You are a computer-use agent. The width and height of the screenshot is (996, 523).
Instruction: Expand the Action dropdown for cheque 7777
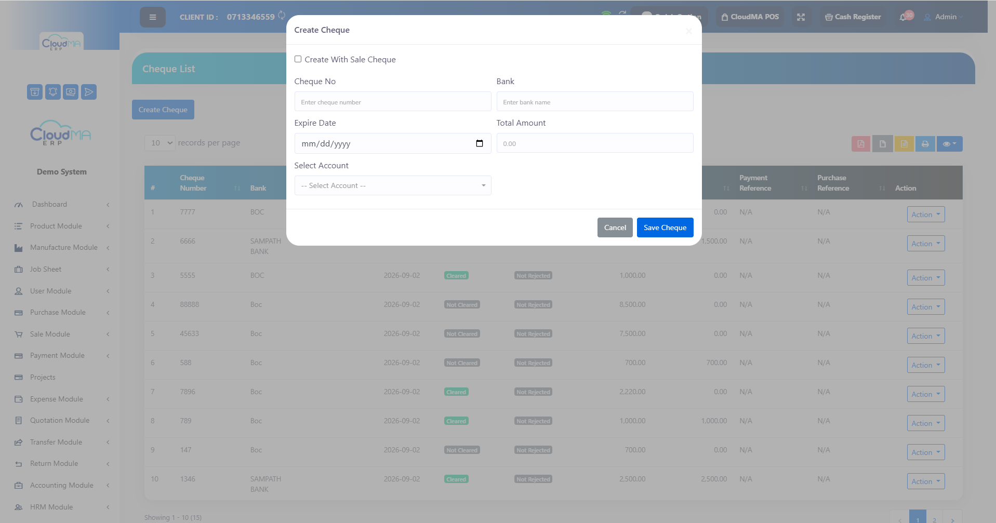[x=926, y=214]
